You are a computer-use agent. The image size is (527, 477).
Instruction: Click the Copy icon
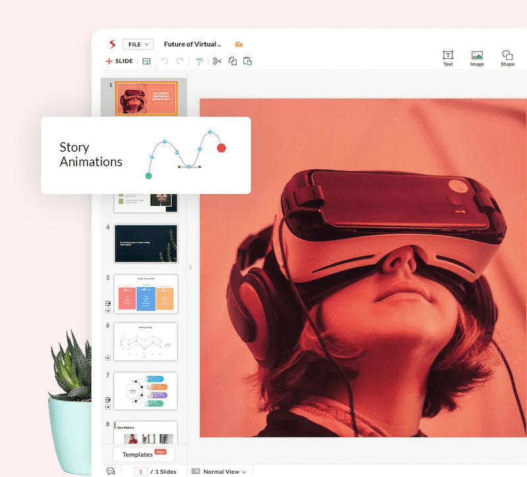233,61
